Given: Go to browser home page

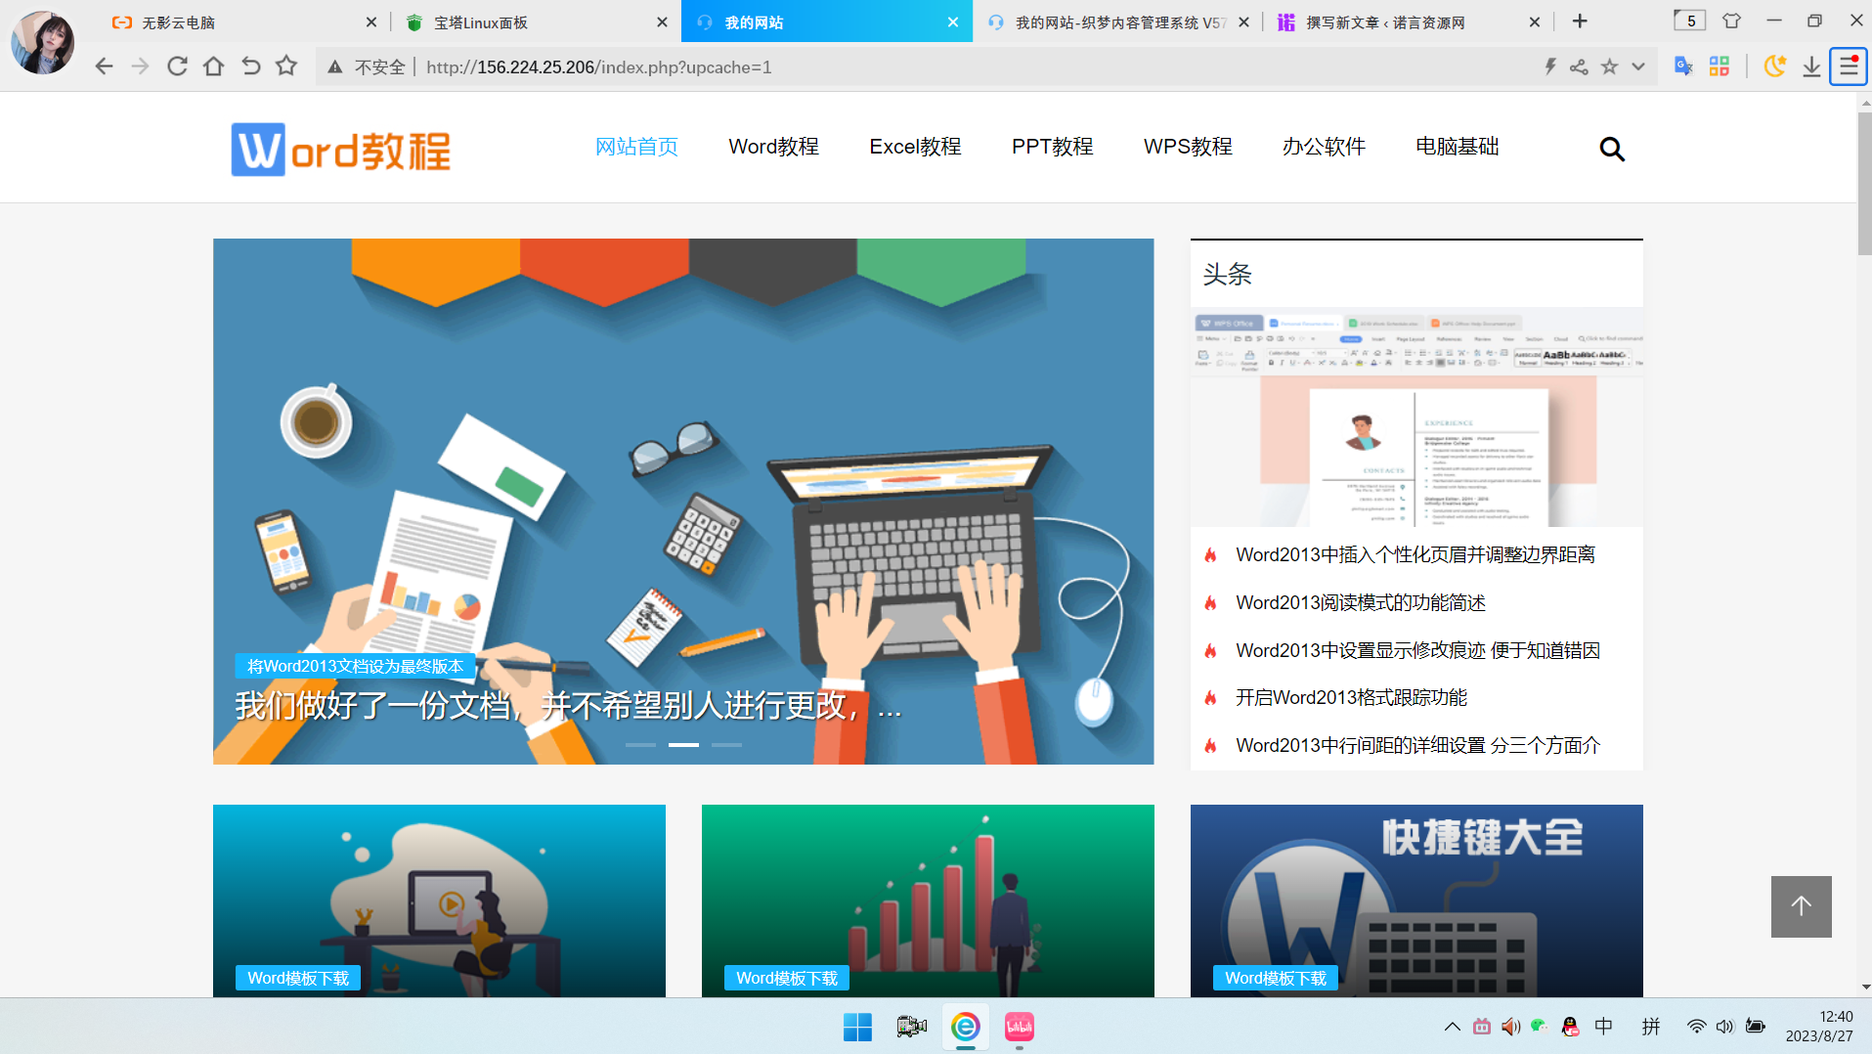Looking at the screenshot, I should (x=213, y=66).
